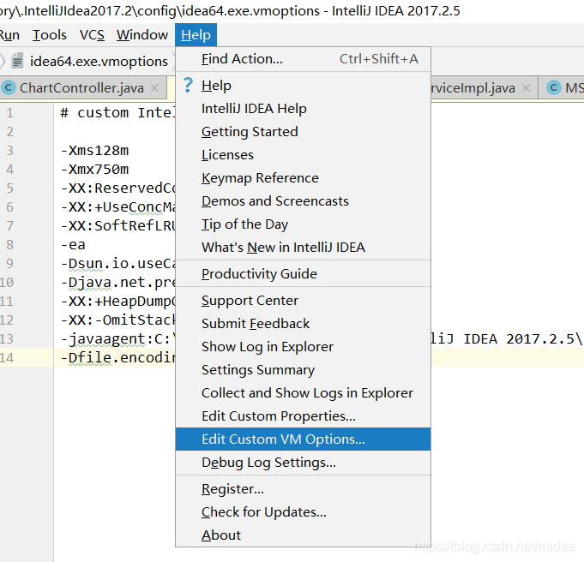Choose Check for Updates...

point(303,511)
